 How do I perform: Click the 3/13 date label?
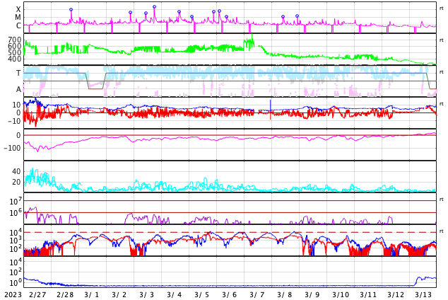coord(423,295)
